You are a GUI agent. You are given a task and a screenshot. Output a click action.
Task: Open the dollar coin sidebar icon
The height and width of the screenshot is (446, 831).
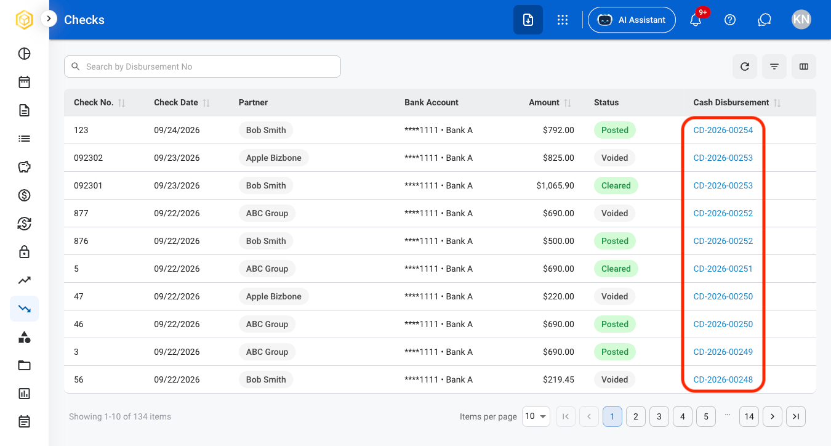24,195
